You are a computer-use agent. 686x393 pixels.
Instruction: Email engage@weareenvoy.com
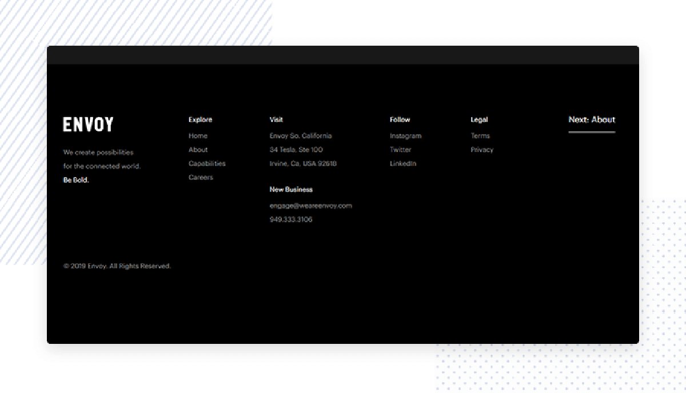[x=310, y=206]
